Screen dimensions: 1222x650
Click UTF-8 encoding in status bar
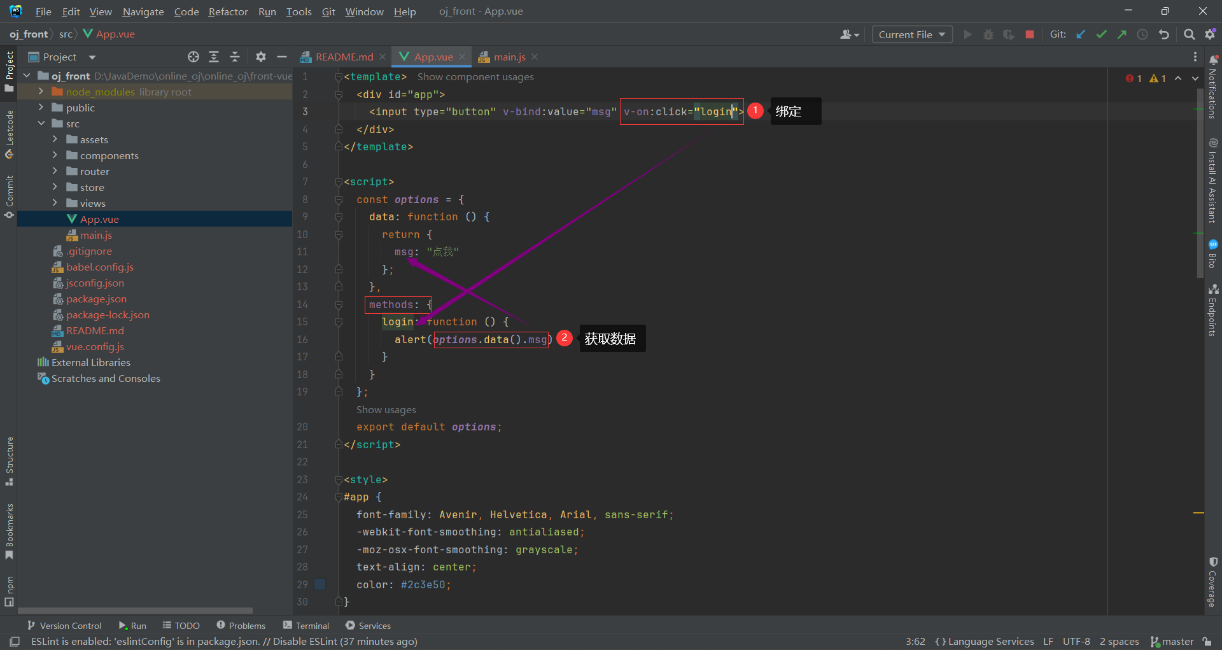coord(1076,641)
